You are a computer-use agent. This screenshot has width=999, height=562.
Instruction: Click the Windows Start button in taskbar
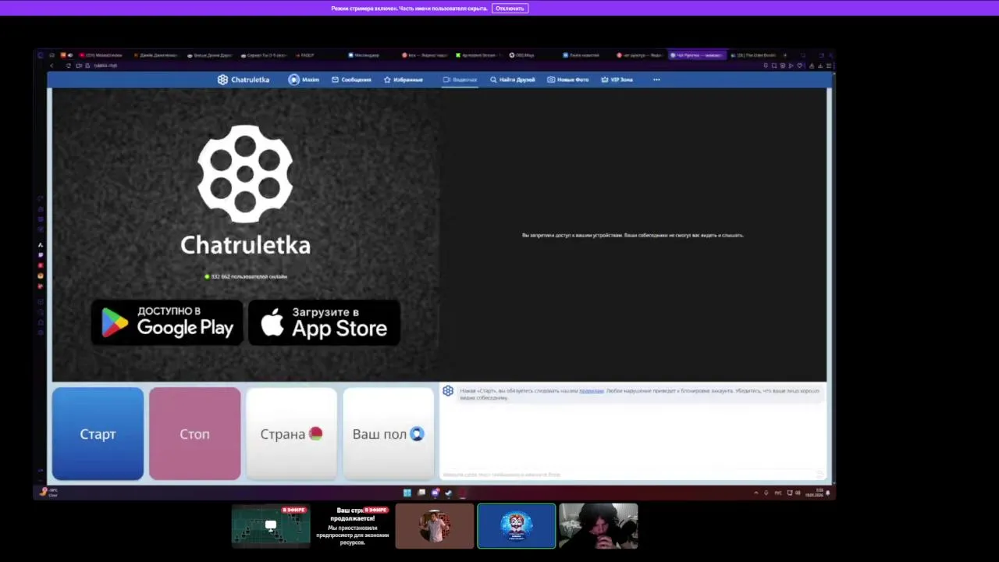(407, 493)
